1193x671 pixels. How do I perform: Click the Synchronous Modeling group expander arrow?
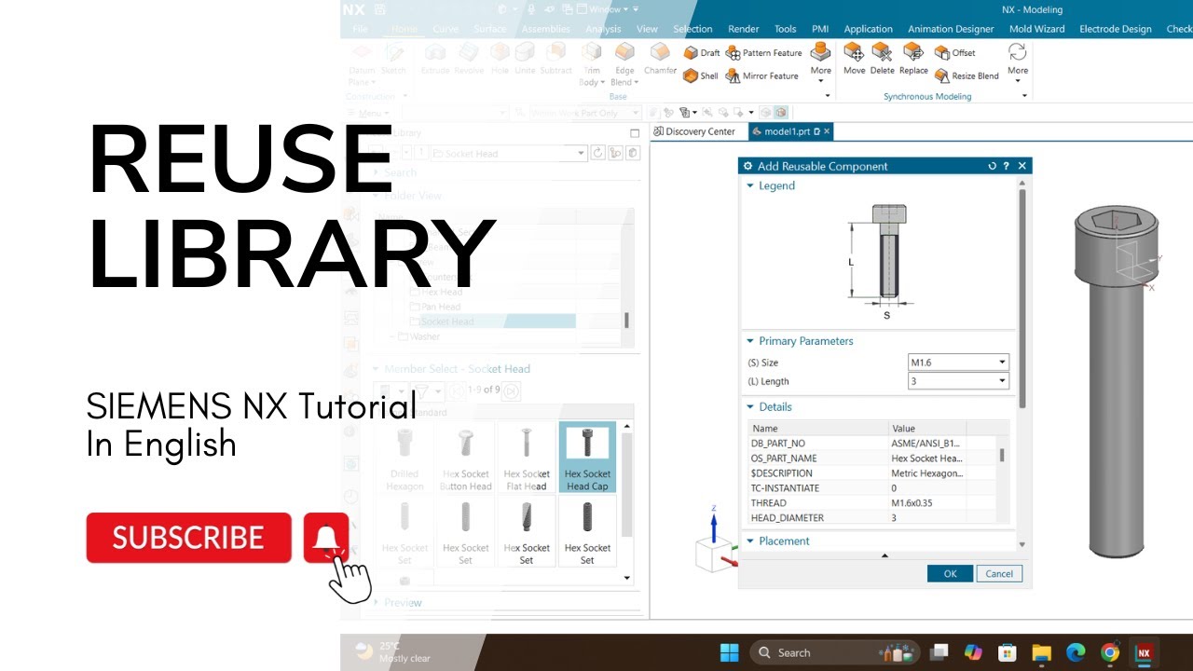coord(1024,96)
